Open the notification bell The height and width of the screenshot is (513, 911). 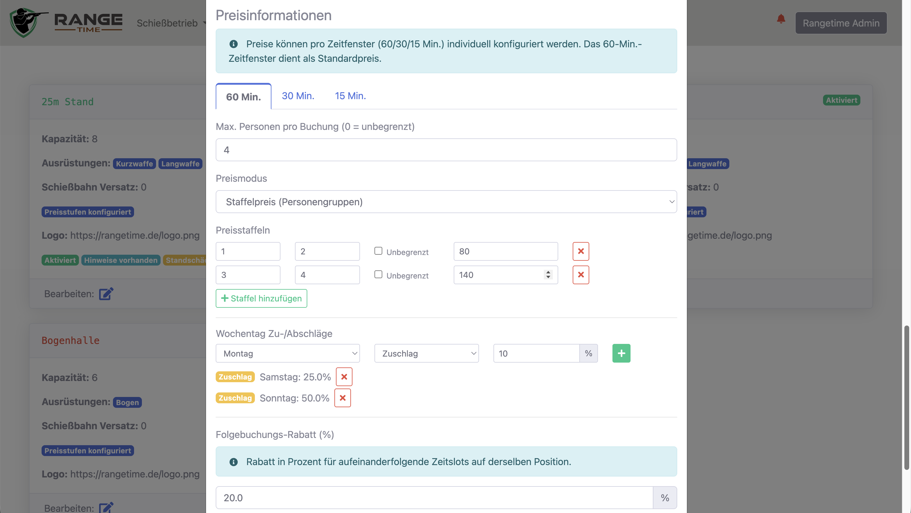781,20
